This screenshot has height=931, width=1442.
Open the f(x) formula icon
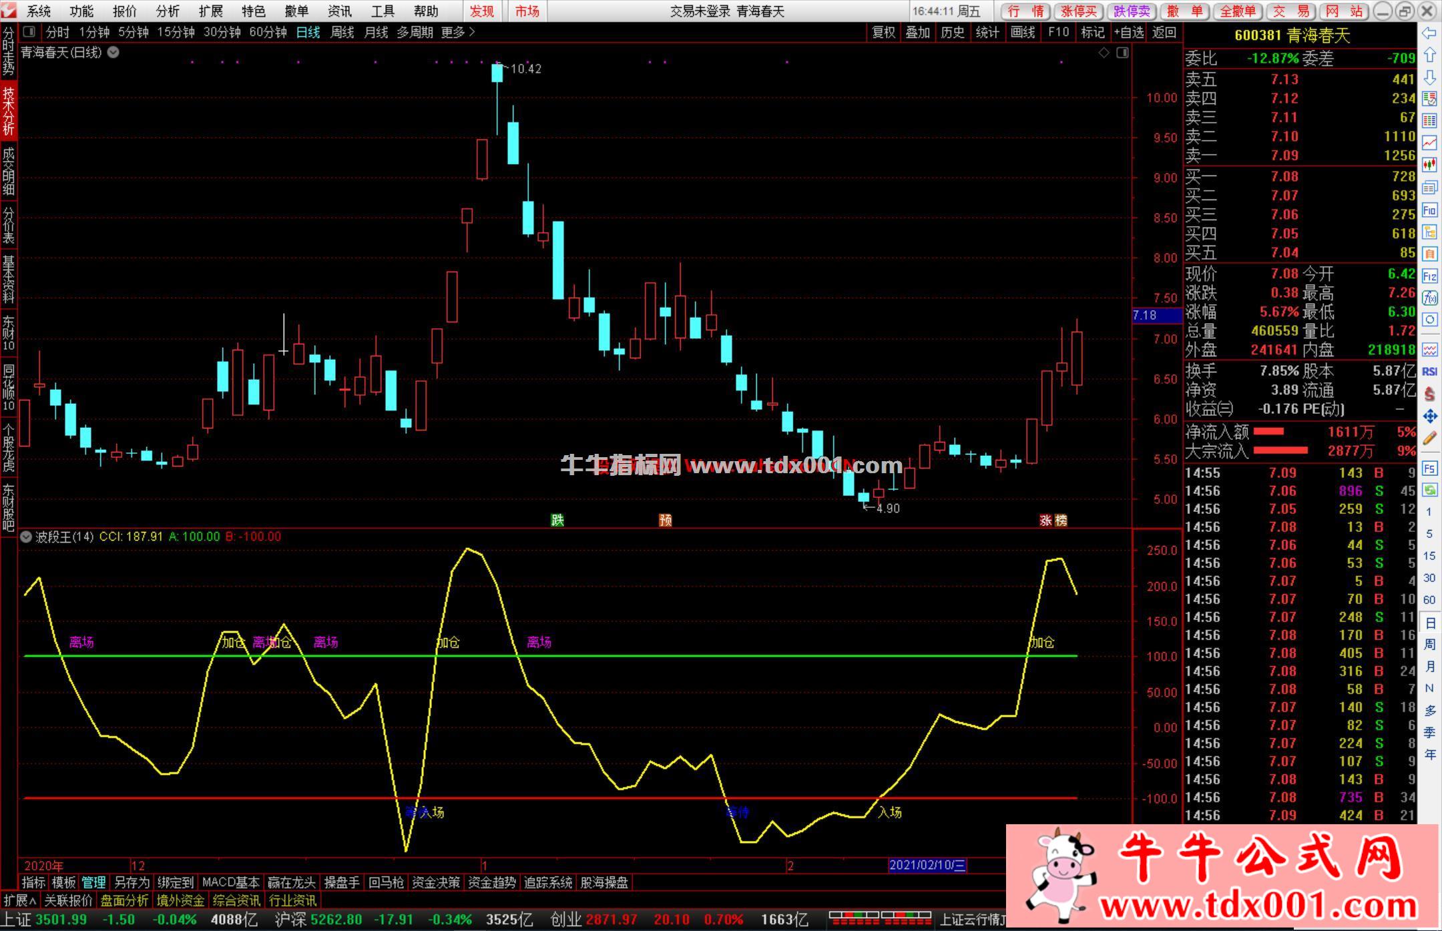(1429, 298)
